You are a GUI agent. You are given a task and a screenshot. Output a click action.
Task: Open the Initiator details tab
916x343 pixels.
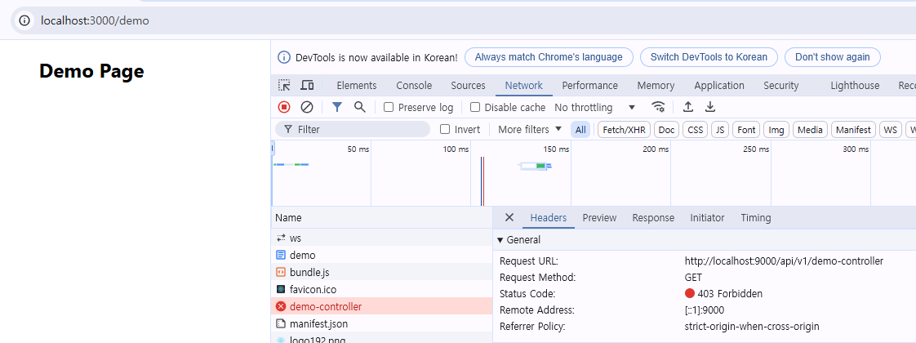[x=707, y=218]
